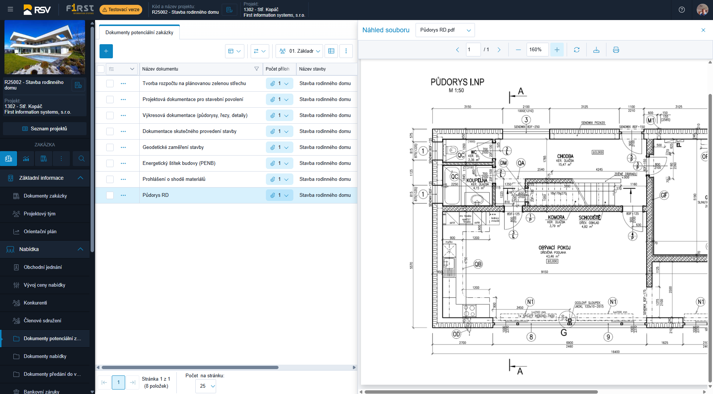Click the Seznam projektů button
This screenshot has height=394, width=713.
point(45,129)
